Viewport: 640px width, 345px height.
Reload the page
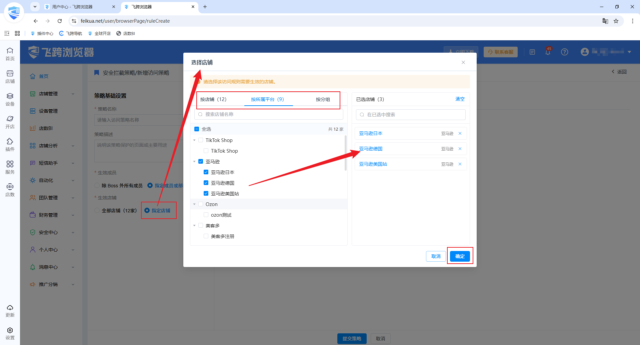pyautogui.click(x=60, y=21)
